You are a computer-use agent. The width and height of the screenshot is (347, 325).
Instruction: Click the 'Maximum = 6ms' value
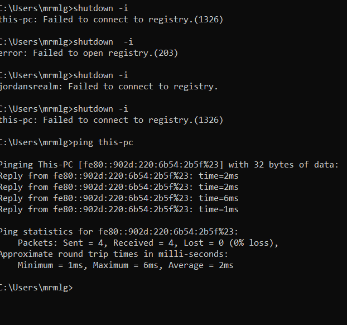[126, 265]
